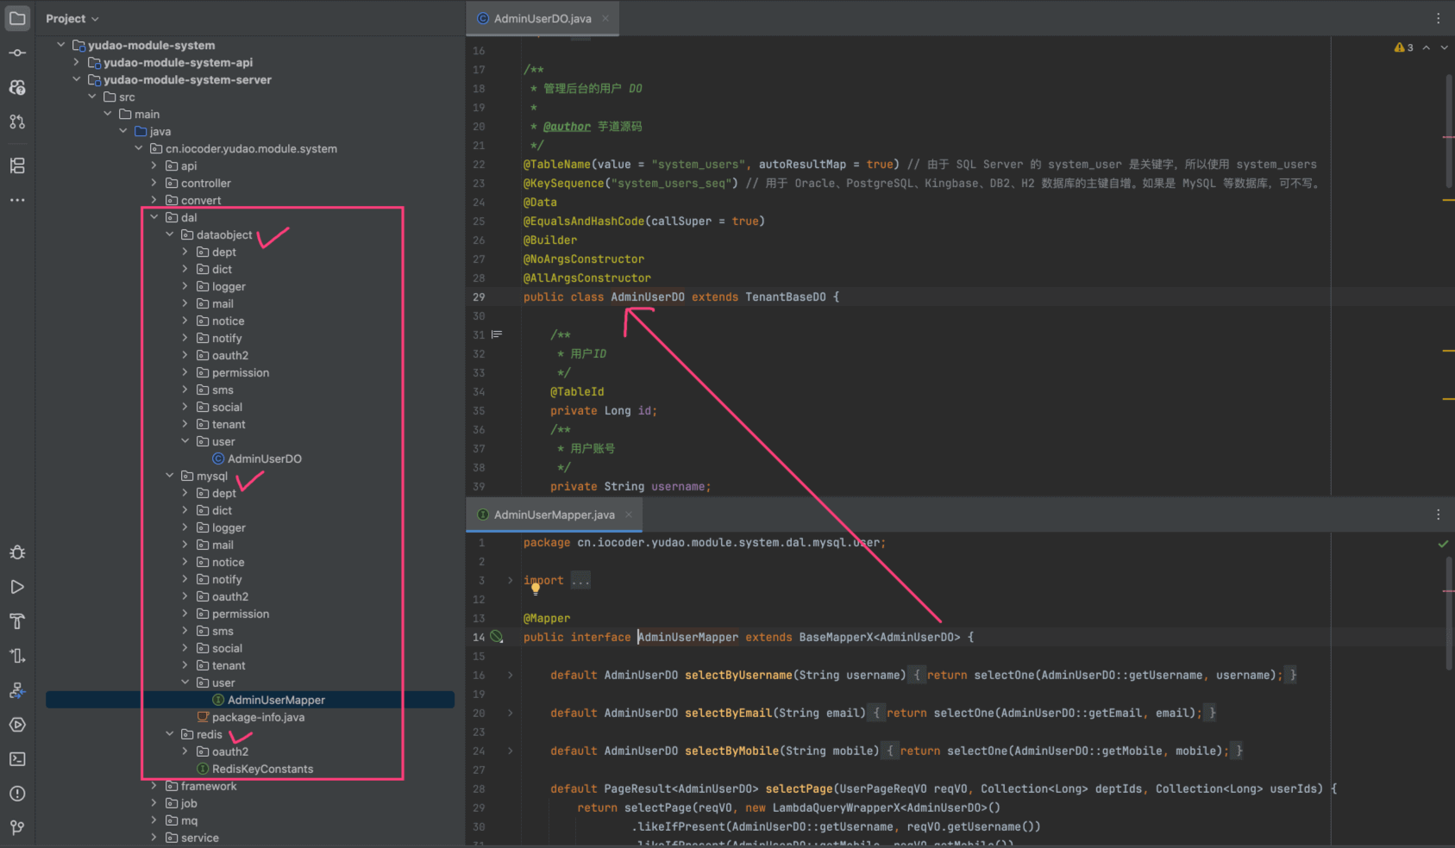Screen dimensions: 1455x848
Task: Collapse the dal folder in tree
Action: 154,217
